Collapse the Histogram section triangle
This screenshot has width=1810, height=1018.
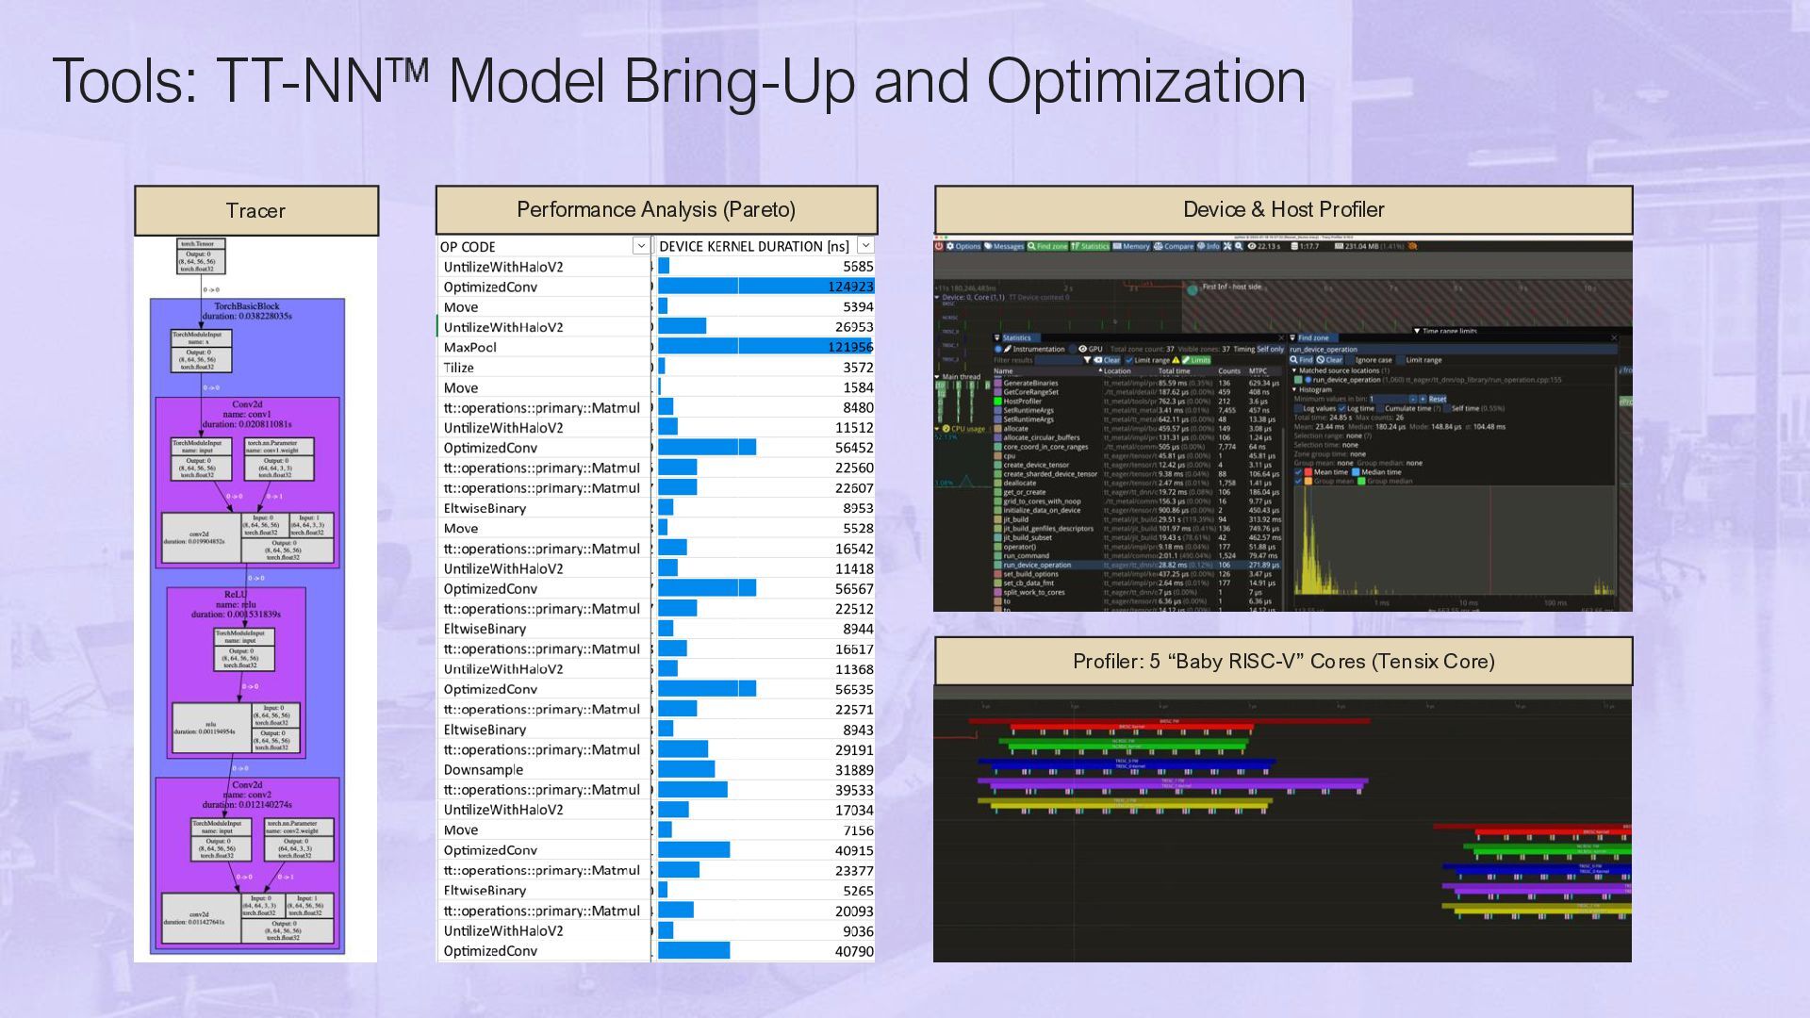click(1294, 389)
